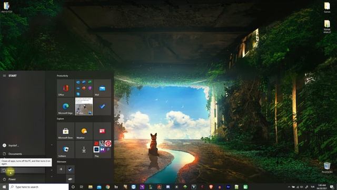The image size is (337, 190).
Task: Open Brave browser on taskbar
Action: 211,187
